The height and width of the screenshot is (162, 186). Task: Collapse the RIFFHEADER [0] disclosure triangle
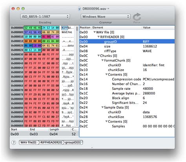[x=98, y=37]
